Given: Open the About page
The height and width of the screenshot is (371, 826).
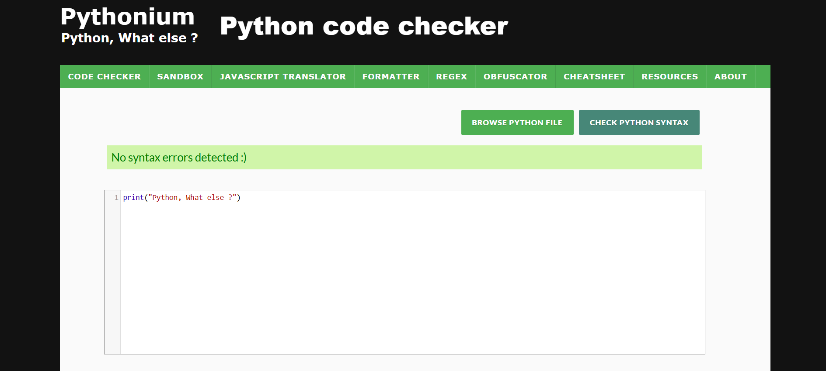Looking at the screenshot, I should pyautogui.click(x=731, y=77).
